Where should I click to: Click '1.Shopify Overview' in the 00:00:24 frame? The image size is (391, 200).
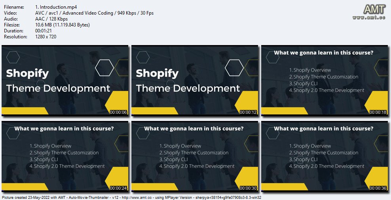tap(50, 146)
